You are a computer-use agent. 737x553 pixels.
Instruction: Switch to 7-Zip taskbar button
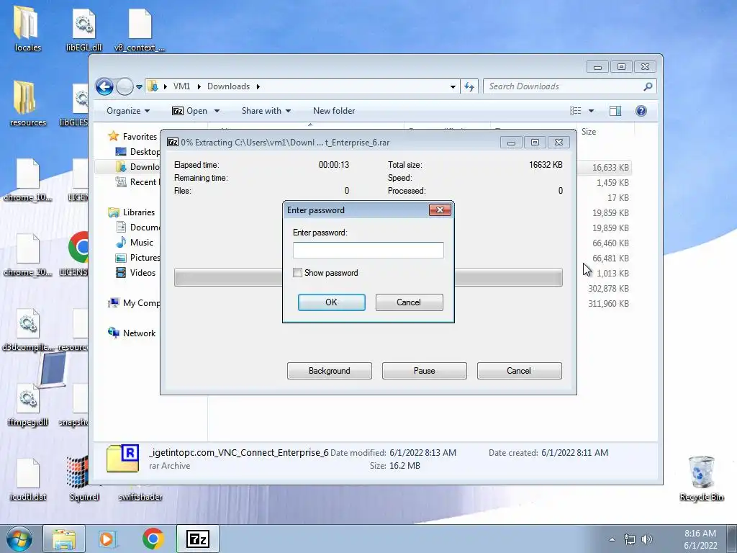(x=197, y=539)
